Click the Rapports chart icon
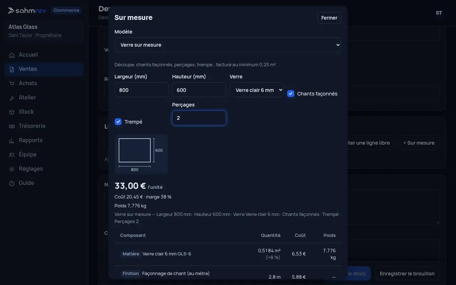 [x=12, y=140]
